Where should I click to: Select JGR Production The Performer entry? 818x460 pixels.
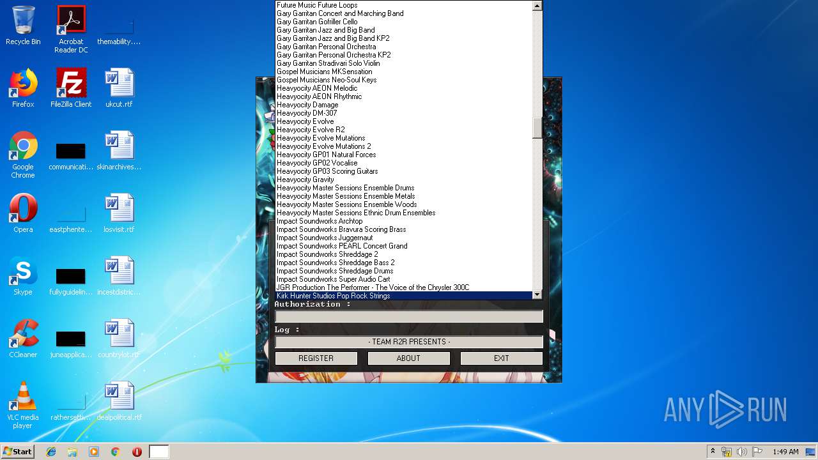(404, 287)
